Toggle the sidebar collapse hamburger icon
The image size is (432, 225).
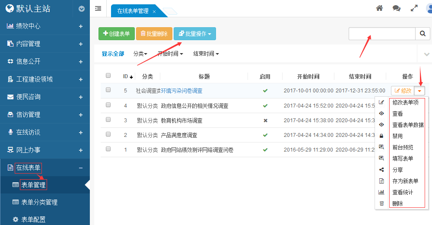pos(98,8)
